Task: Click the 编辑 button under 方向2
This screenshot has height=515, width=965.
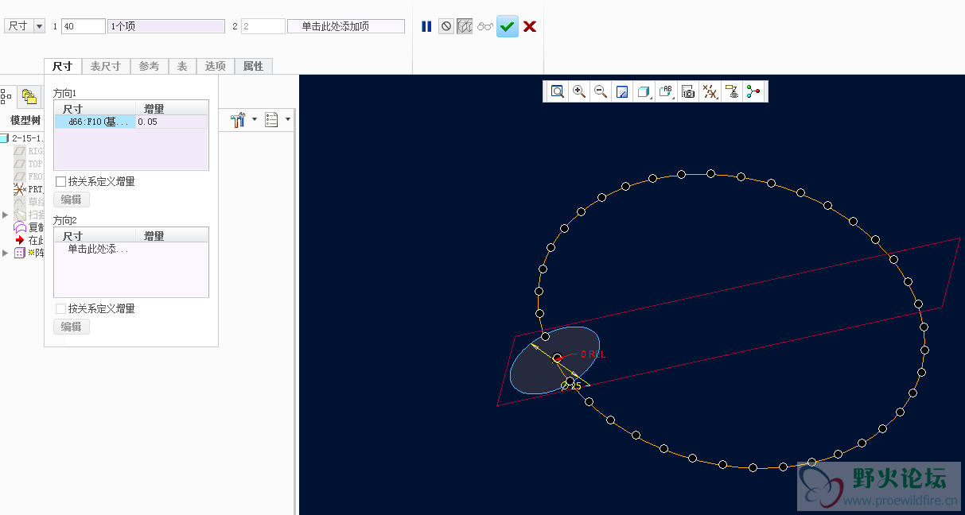Action: click(x=72, y=327)
